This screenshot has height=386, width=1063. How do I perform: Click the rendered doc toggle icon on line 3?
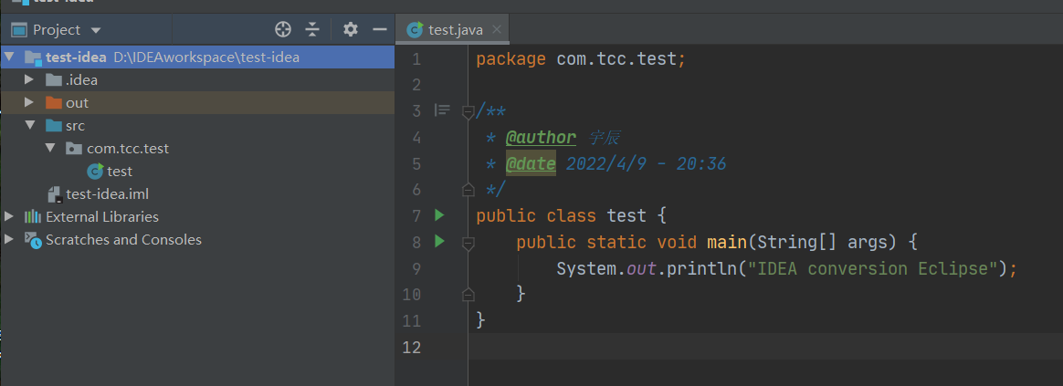coord(442,110)
